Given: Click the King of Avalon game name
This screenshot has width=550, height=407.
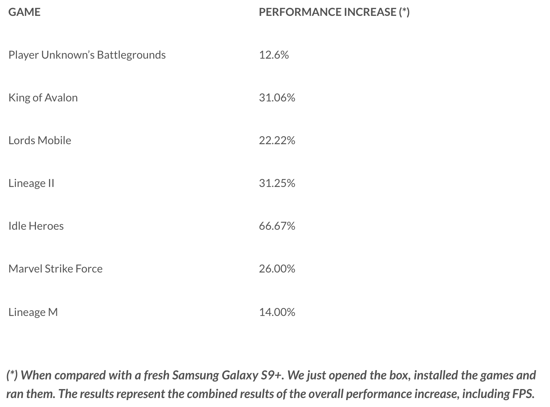Looking at the screenshot, I should pos(43,98).
